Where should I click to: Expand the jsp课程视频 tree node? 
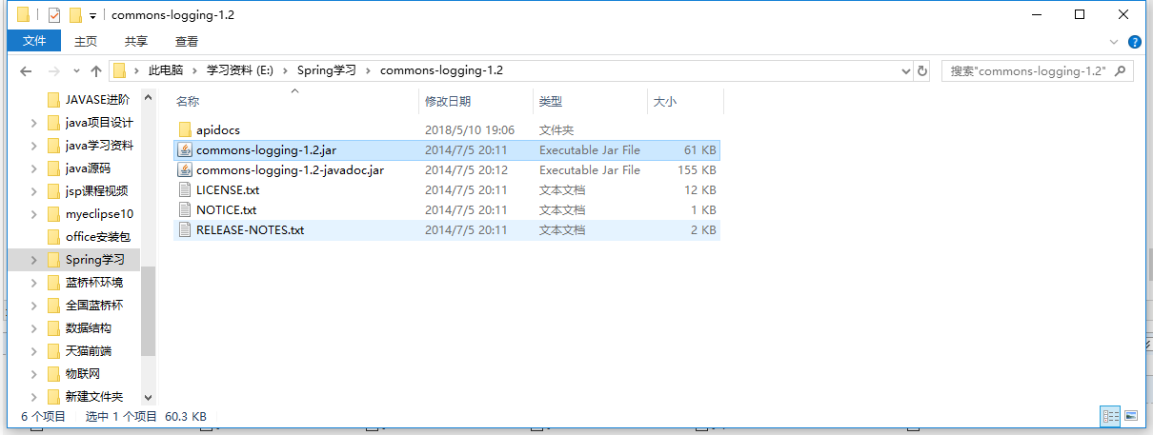coord(34,191)
